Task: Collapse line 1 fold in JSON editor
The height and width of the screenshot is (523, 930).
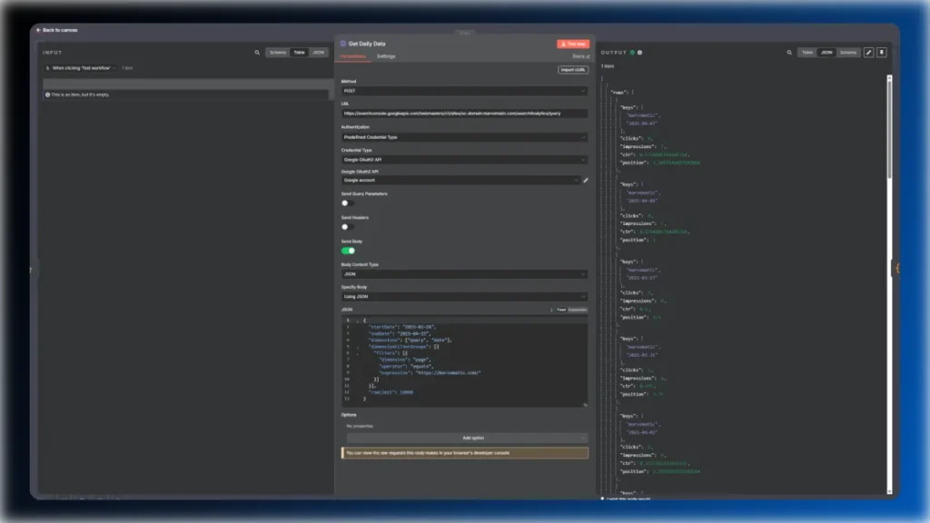Action: (358, 321)
